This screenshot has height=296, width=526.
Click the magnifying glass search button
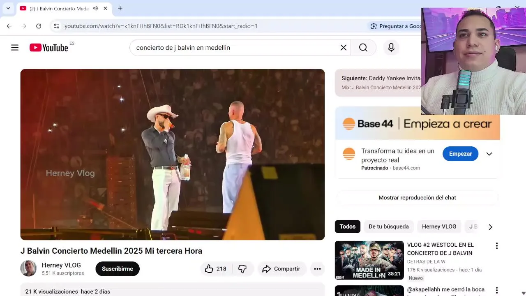pos(363,48)
